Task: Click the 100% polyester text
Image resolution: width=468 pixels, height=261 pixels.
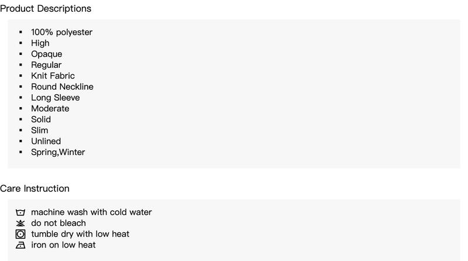Action: click(x=62, y=32)
